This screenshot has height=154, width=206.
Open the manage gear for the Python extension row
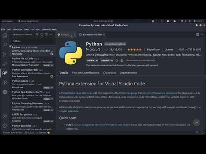51,54
